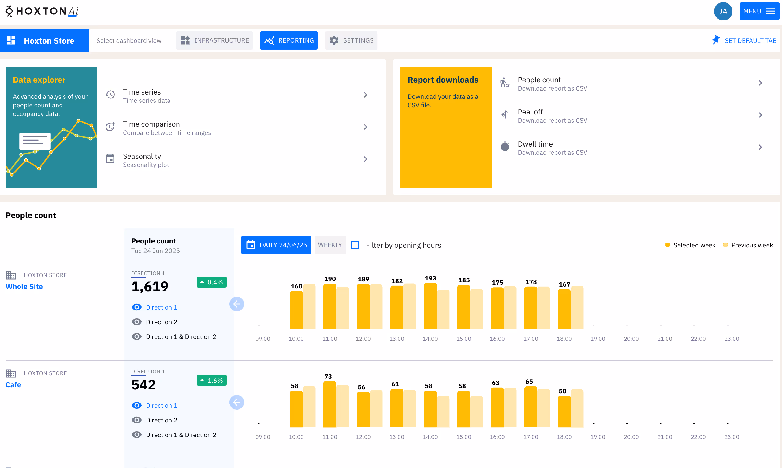Click the Reporting chart icon
Screen dimensions: 782x468
pyautogui.click(x=270, y=40)
